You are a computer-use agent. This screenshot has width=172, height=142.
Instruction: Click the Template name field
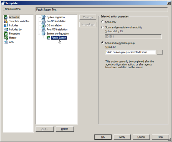pos(102,9)
